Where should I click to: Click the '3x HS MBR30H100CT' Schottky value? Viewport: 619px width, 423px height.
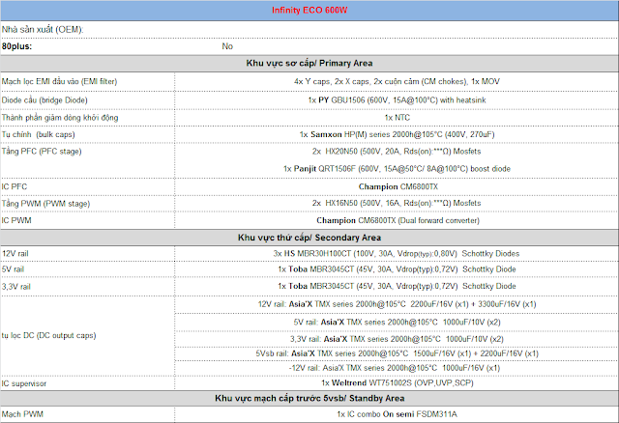click(397, 253)
